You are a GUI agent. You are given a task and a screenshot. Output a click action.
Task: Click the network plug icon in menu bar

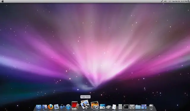[162, 1]
